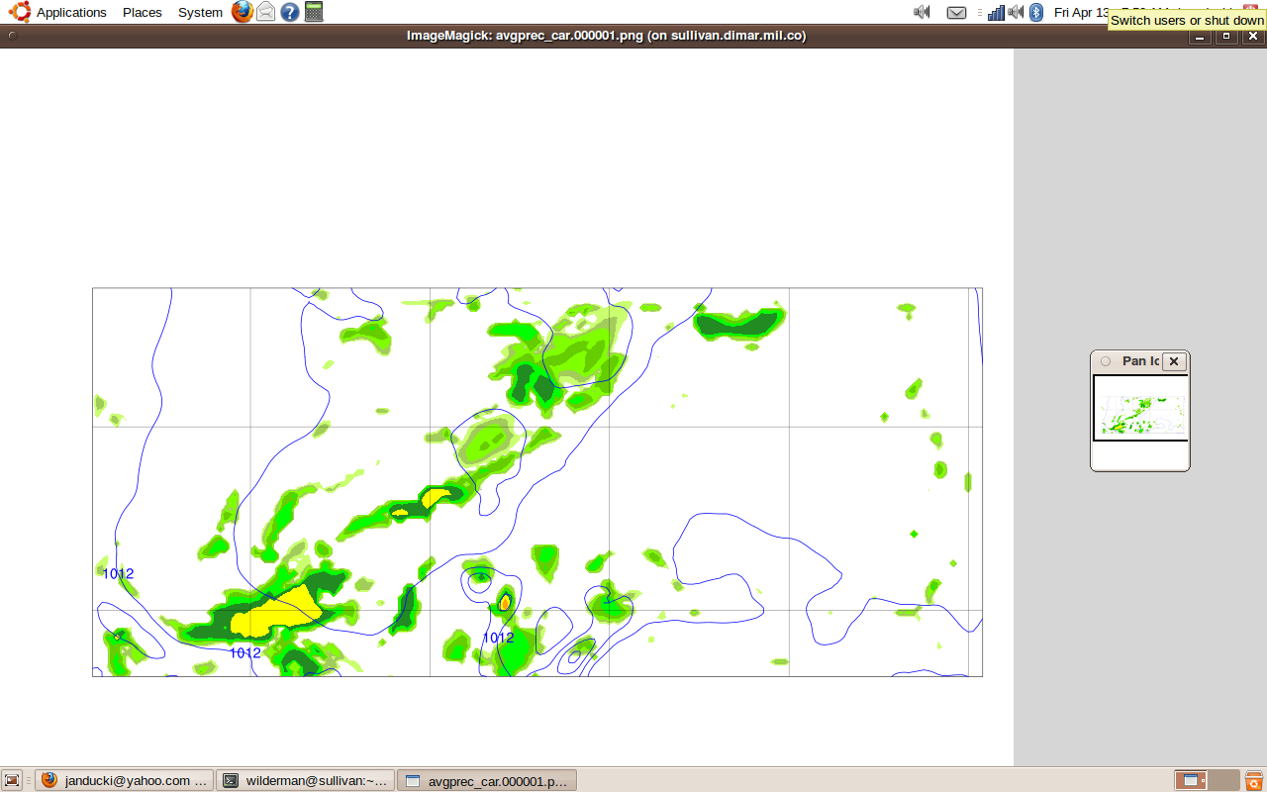Open the mail client launcher icon
Image resolution: width=1267 pixels, height=792 pixels.
(x=265, y=12)
